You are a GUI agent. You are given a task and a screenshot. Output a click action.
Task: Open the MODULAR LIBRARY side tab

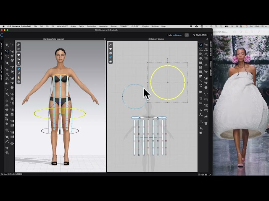tap(1, 72)
